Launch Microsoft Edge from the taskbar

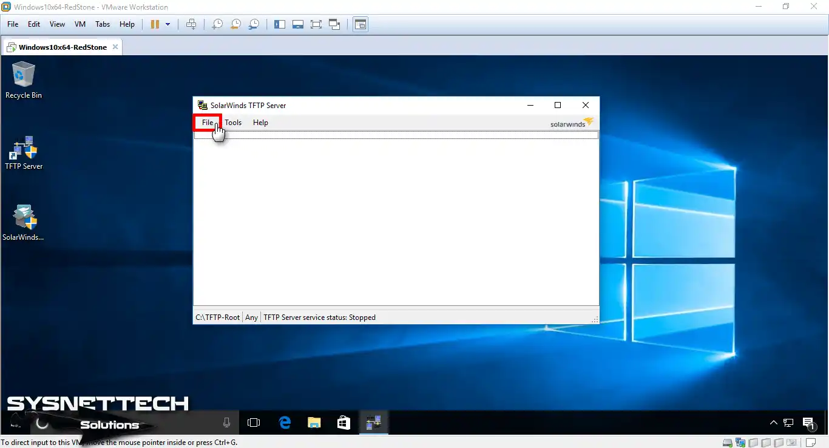click(x=285, y=423)
